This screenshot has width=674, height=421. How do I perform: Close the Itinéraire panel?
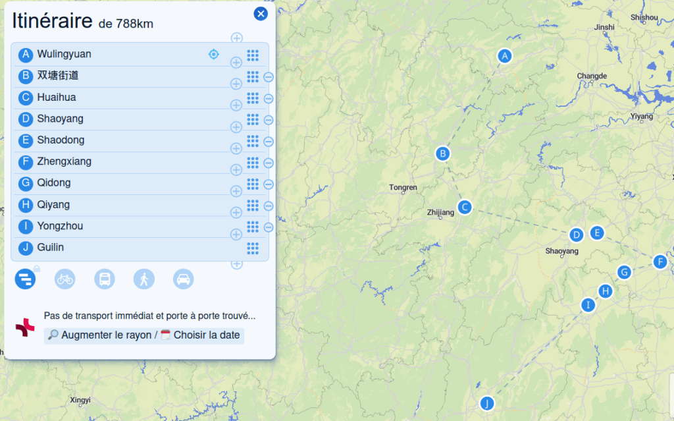[261, 14]
